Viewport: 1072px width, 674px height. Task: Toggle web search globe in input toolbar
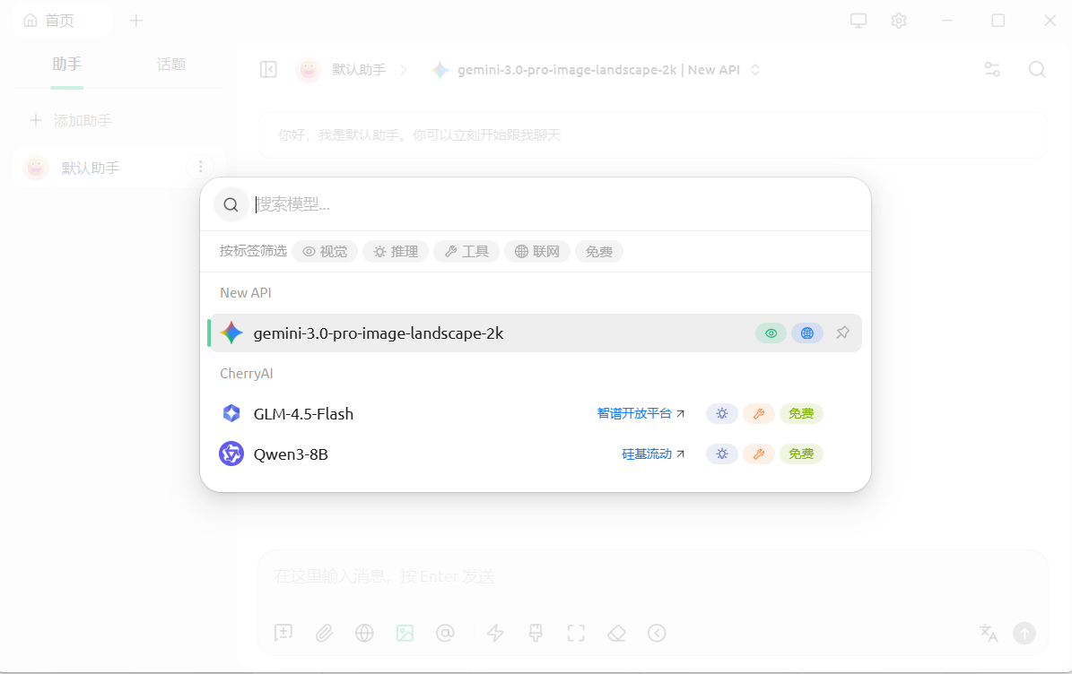[364, 633]
